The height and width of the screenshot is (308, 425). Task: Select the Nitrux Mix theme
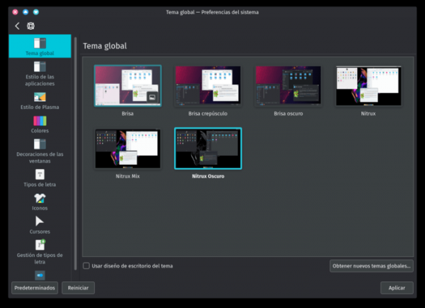tap(127, 149)
